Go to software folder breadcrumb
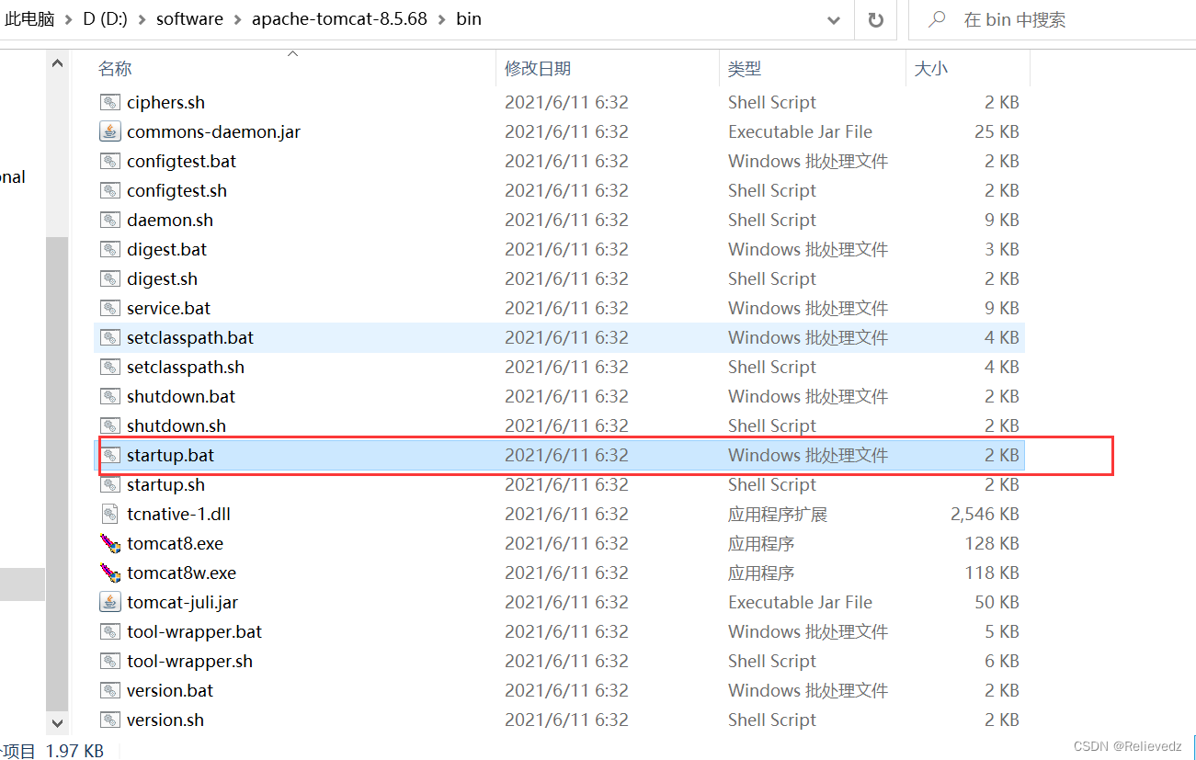The width and height of the screenshot is (1196, 760). [189, 19]
